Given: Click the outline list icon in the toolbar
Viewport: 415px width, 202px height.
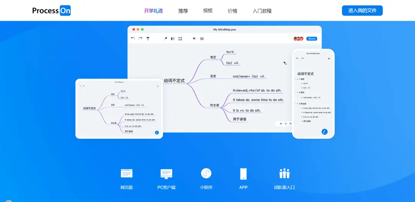Looking at the screenshot, I should coord(202,39).
